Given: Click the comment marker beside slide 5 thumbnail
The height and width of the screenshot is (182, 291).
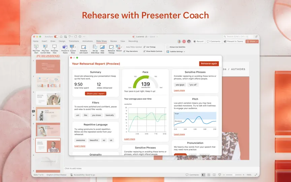Looking at the screenshot, I should click(33, 112).
